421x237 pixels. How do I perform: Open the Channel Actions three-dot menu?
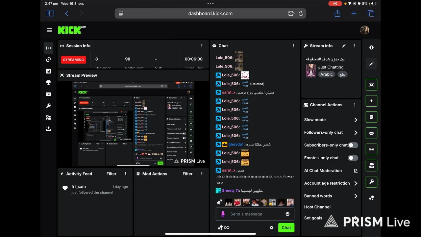(354, 105)
